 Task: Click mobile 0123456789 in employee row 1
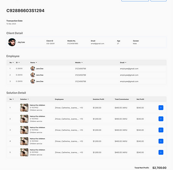[80, 69]
